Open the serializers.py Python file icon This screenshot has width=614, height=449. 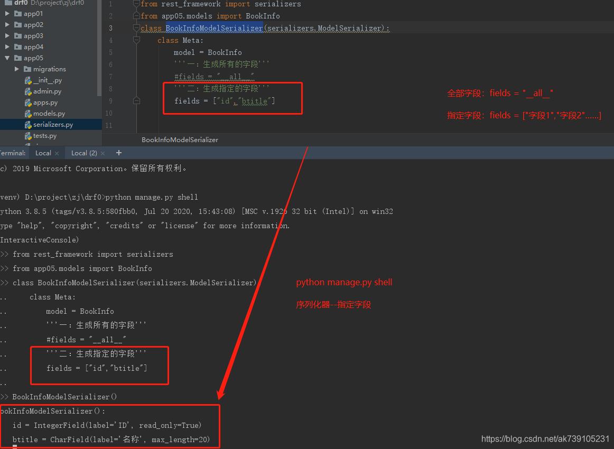pos(27,125)
